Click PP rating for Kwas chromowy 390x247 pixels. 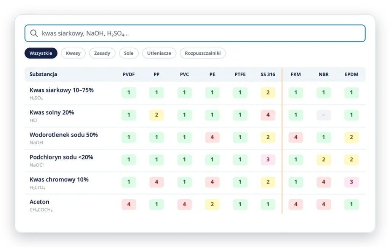(x=157, y=182)
